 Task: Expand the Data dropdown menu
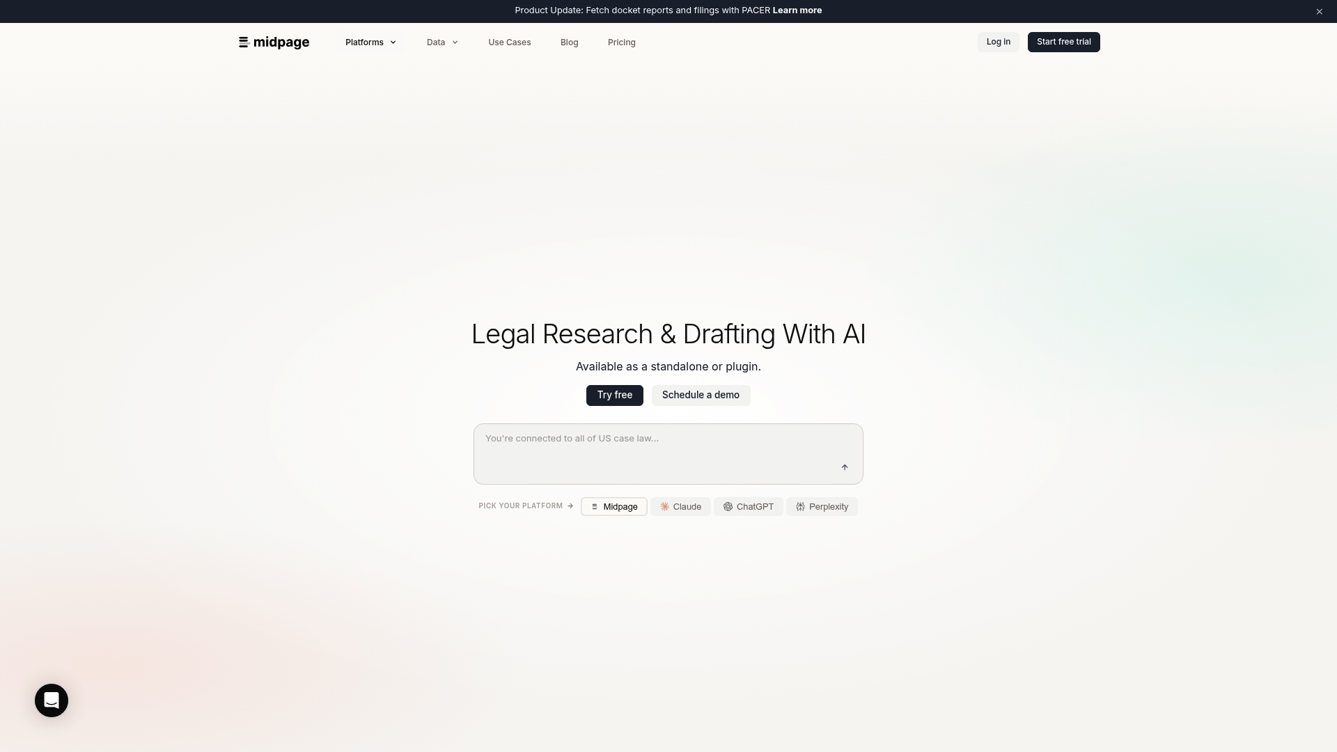[442, 42]
